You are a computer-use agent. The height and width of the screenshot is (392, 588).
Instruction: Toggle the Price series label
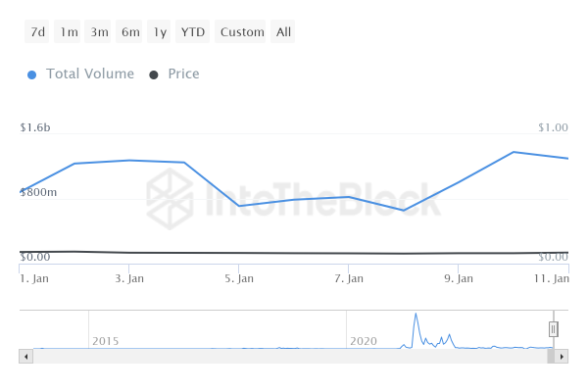183,74
